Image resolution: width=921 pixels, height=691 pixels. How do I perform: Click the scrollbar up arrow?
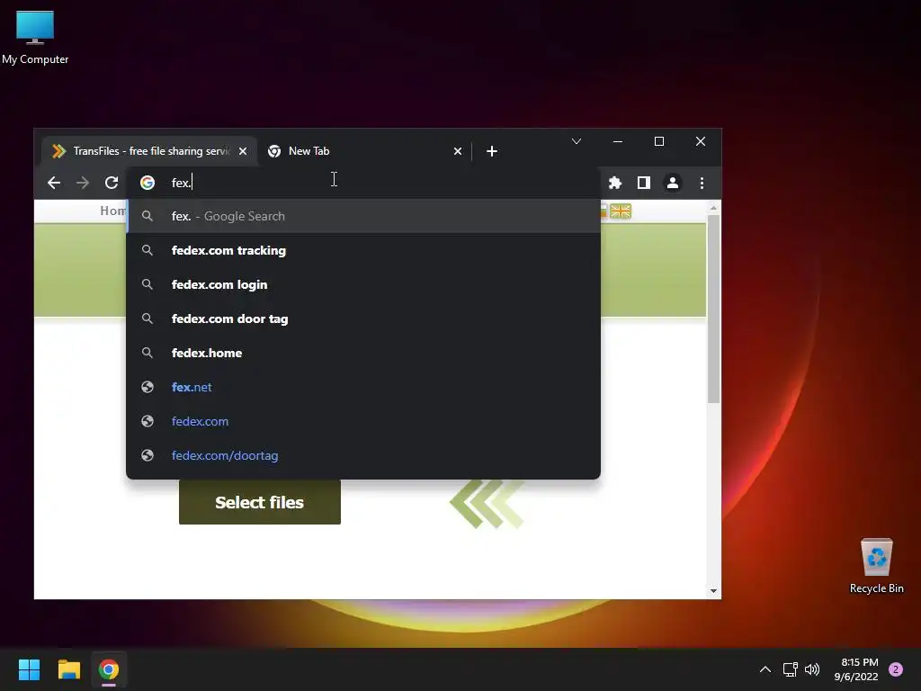pyautogui.click(x=713, y=208)
